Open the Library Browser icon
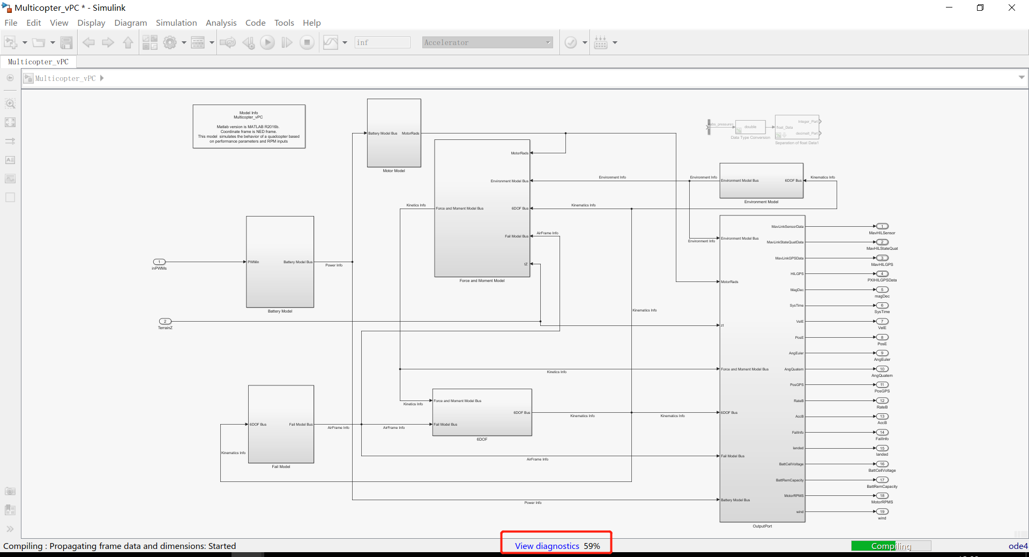This screenshot has width=1029, height=557. pos(150,42)
